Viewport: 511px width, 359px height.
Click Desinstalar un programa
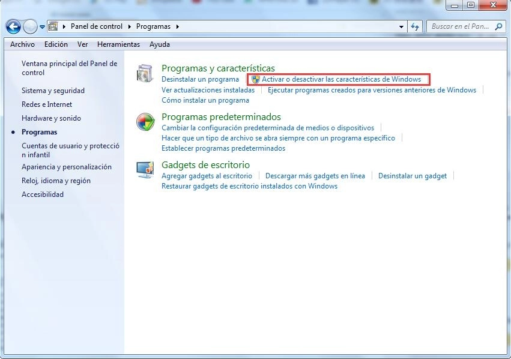pos(200,79)
